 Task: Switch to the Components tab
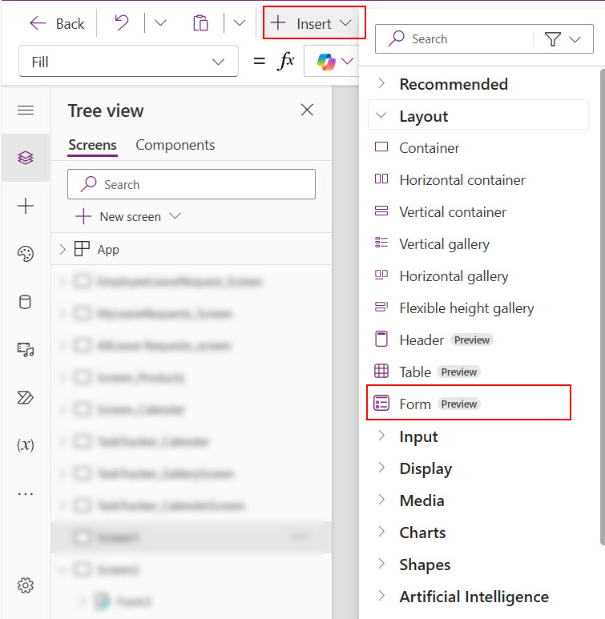pos(175,145)
